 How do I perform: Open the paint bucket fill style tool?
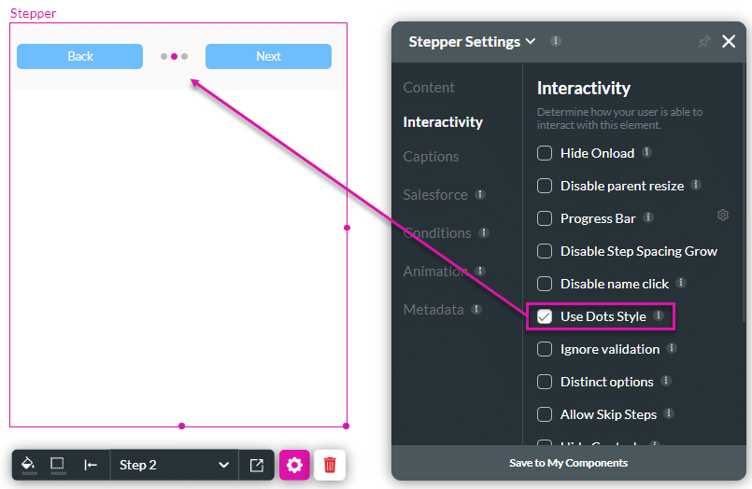point(29,465)
